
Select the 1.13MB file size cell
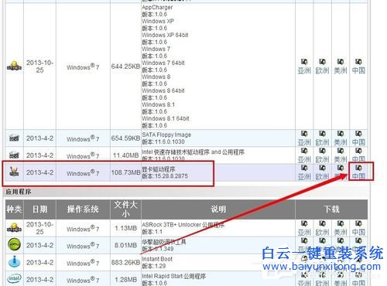coord(126,228)
